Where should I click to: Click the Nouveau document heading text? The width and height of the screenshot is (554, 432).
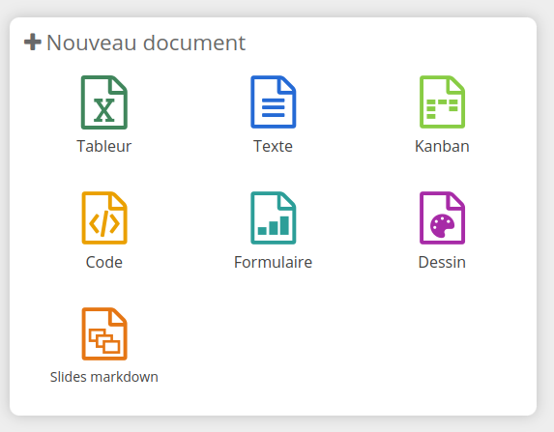[x=146, y=43]
